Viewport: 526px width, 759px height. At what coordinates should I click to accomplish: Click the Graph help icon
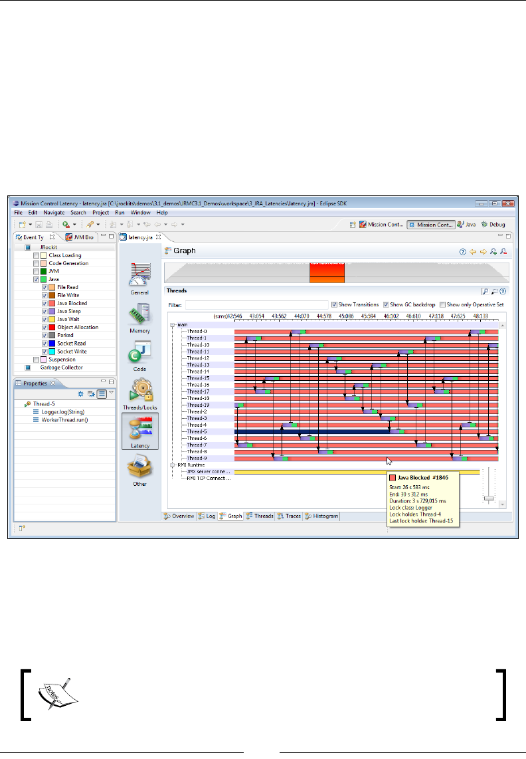pyautogui.click(x=463, y=252)
